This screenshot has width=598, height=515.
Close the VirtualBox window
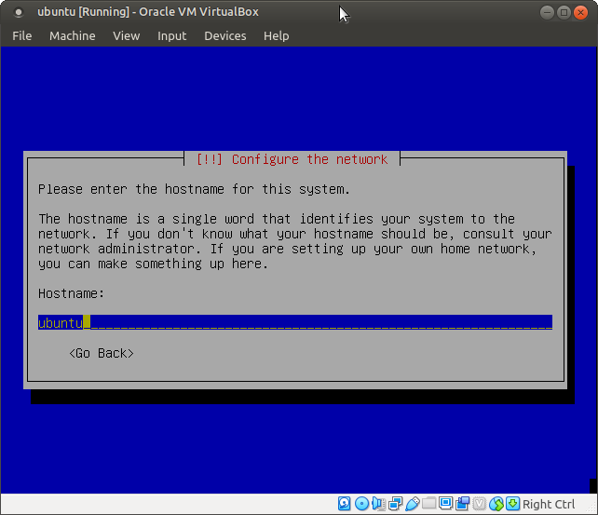pyautogui.click(x=580, y=13)
